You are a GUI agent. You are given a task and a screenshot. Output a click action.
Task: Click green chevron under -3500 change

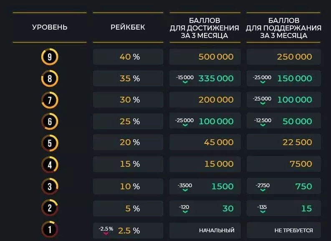pos(185,190)
